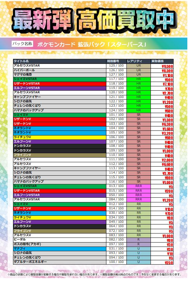This screenshot has height=281, width=189.
Task: Click エルフーンVSTAR in the 050 / 100 row
Action: (27, 195)
